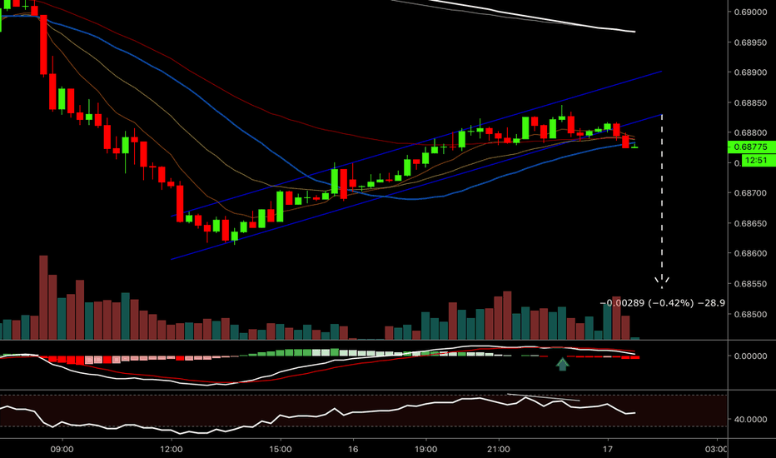Click the 21:00 time axis label
This screenshot has width=776, height=458.
(x=499, y=449)
